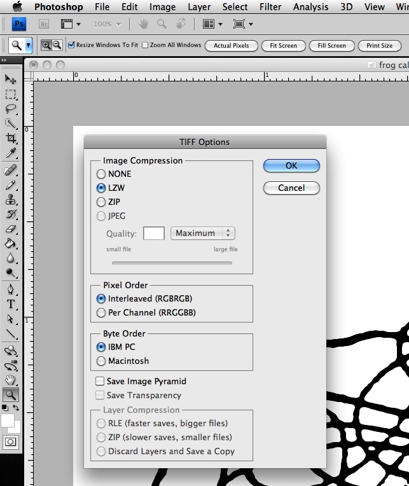Toggle Resize Windows To Fit checkbox
The height and width of the screenshot is (486, 409).
coord(72,45)
